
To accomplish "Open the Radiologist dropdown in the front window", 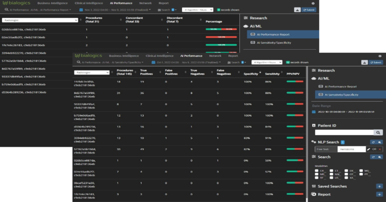I will point(92,72).
